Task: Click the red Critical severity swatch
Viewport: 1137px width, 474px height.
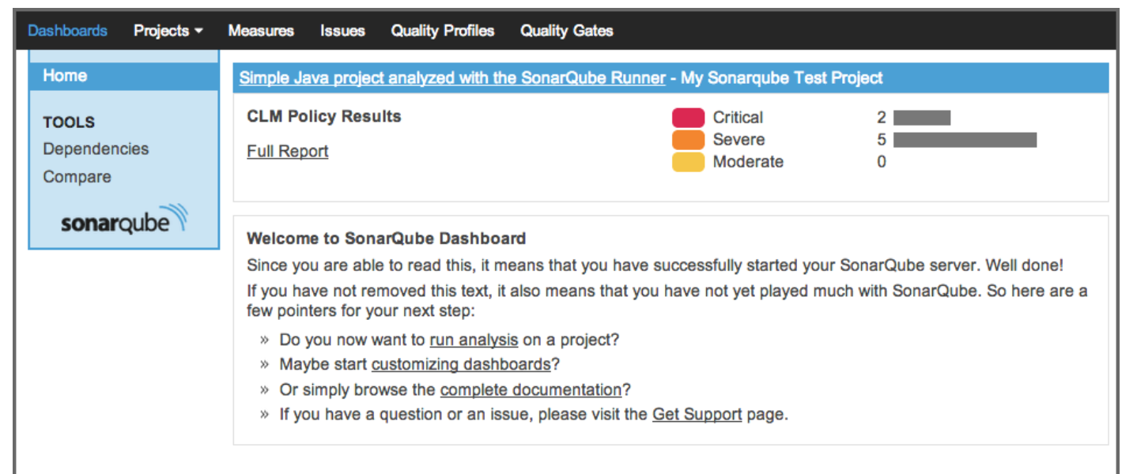Action: pyautogui.click(x=688, y=118)
